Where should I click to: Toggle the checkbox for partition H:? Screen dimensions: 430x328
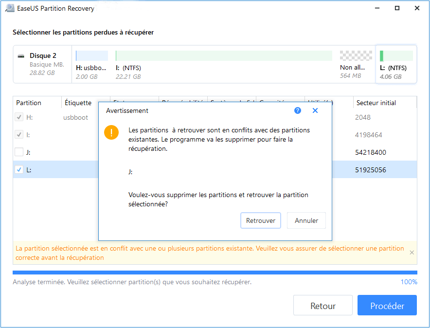[19, 117]
